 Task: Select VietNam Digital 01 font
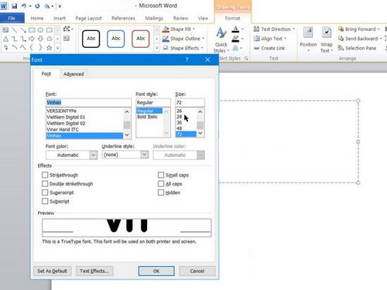84,117
